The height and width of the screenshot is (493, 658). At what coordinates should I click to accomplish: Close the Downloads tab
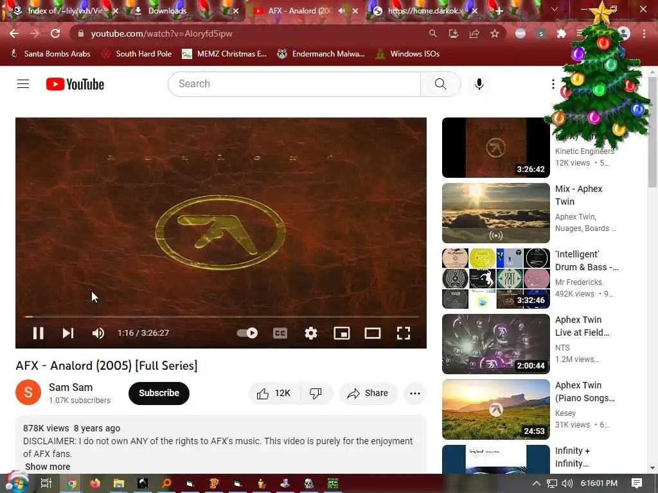tap(236, 11)
